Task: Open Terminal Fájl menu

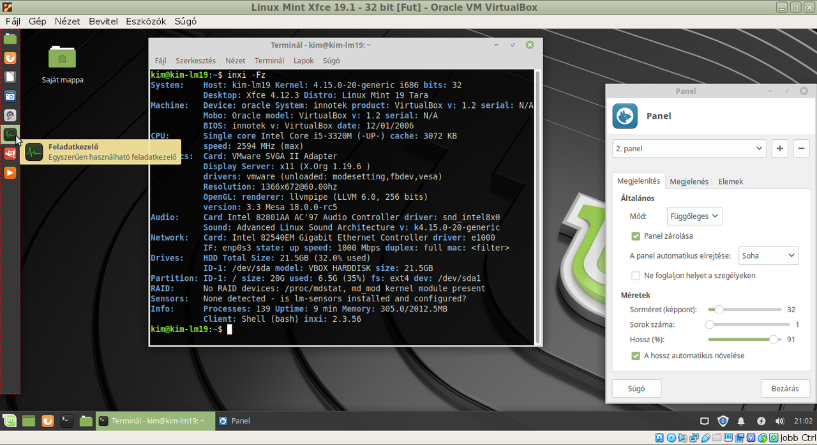Action: [x=160, y=61]
